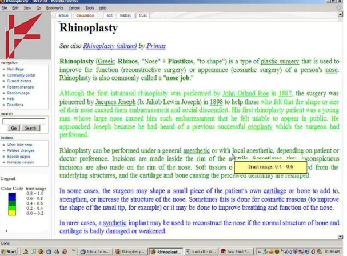Open the Help menu in menu bar
Viewport: 347px width, 256px height.
[103, 8]
